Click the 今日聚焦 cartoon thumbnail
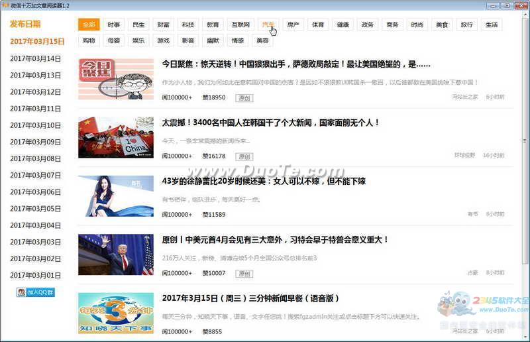 [x=116, y=79]
